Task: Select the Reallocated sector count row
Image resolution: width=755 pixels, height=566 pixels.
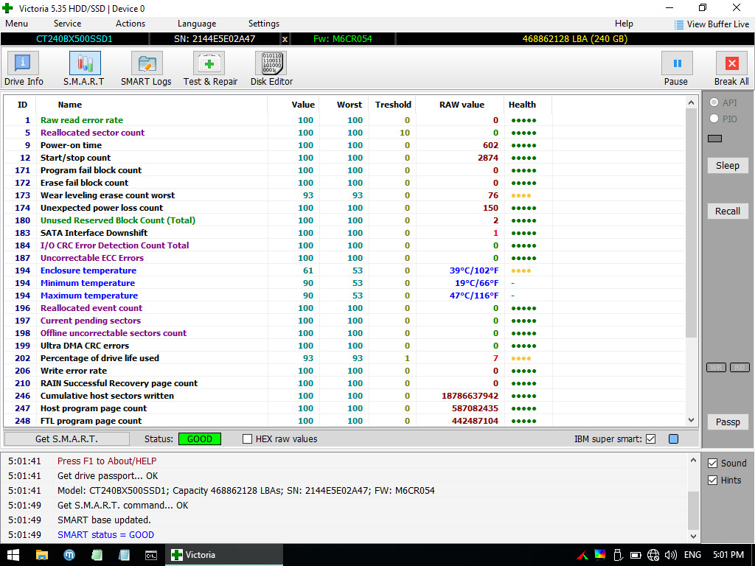Action: 344,133
